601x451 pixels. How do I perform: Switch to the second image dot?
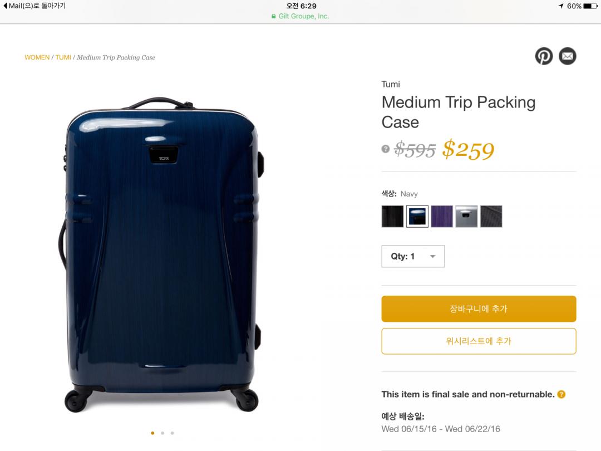(162, 433)
